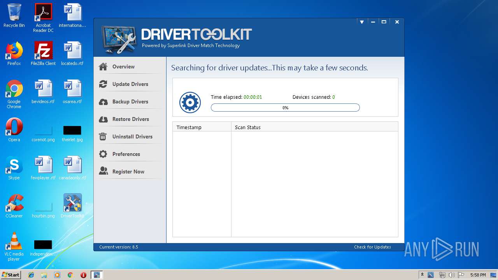
Task: Show hidden system tray icons
Action: click(x=422, y=275)
